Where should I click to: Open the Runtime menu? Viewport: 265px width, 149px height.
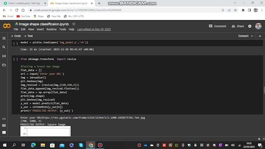51,29
